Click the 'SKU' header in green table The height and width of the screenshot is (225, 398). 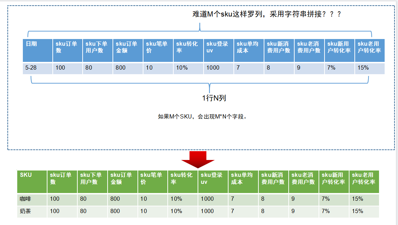[32, 181]
